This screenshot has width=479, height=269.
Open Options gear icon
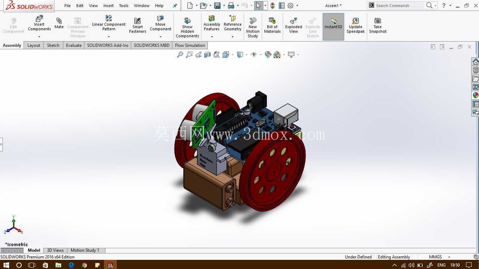tap(290, 6)
